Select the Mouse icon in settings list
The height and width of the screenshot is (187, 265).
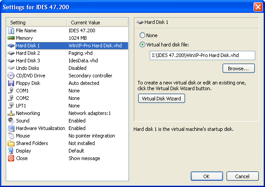coord(11,136)
